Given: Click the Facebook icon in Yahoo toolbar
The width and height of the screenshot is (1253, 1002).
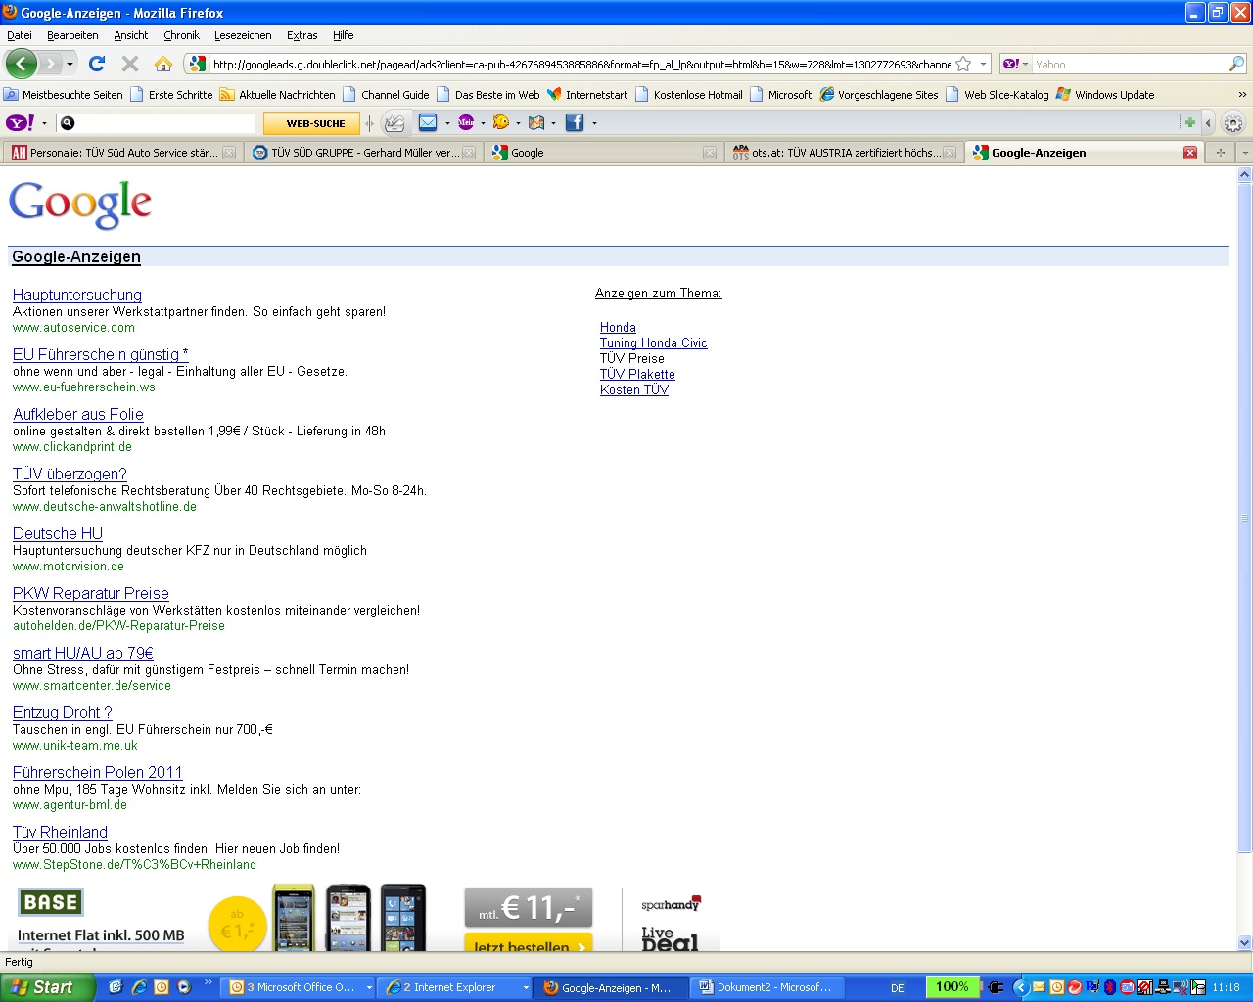Looking at the screenshot, I should [575, 122].
